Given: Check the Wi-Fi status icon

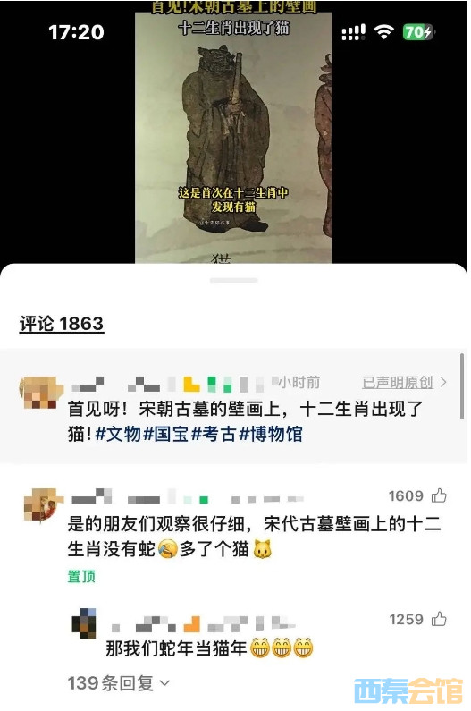Looking at the screenshot, I should [383, 31].
